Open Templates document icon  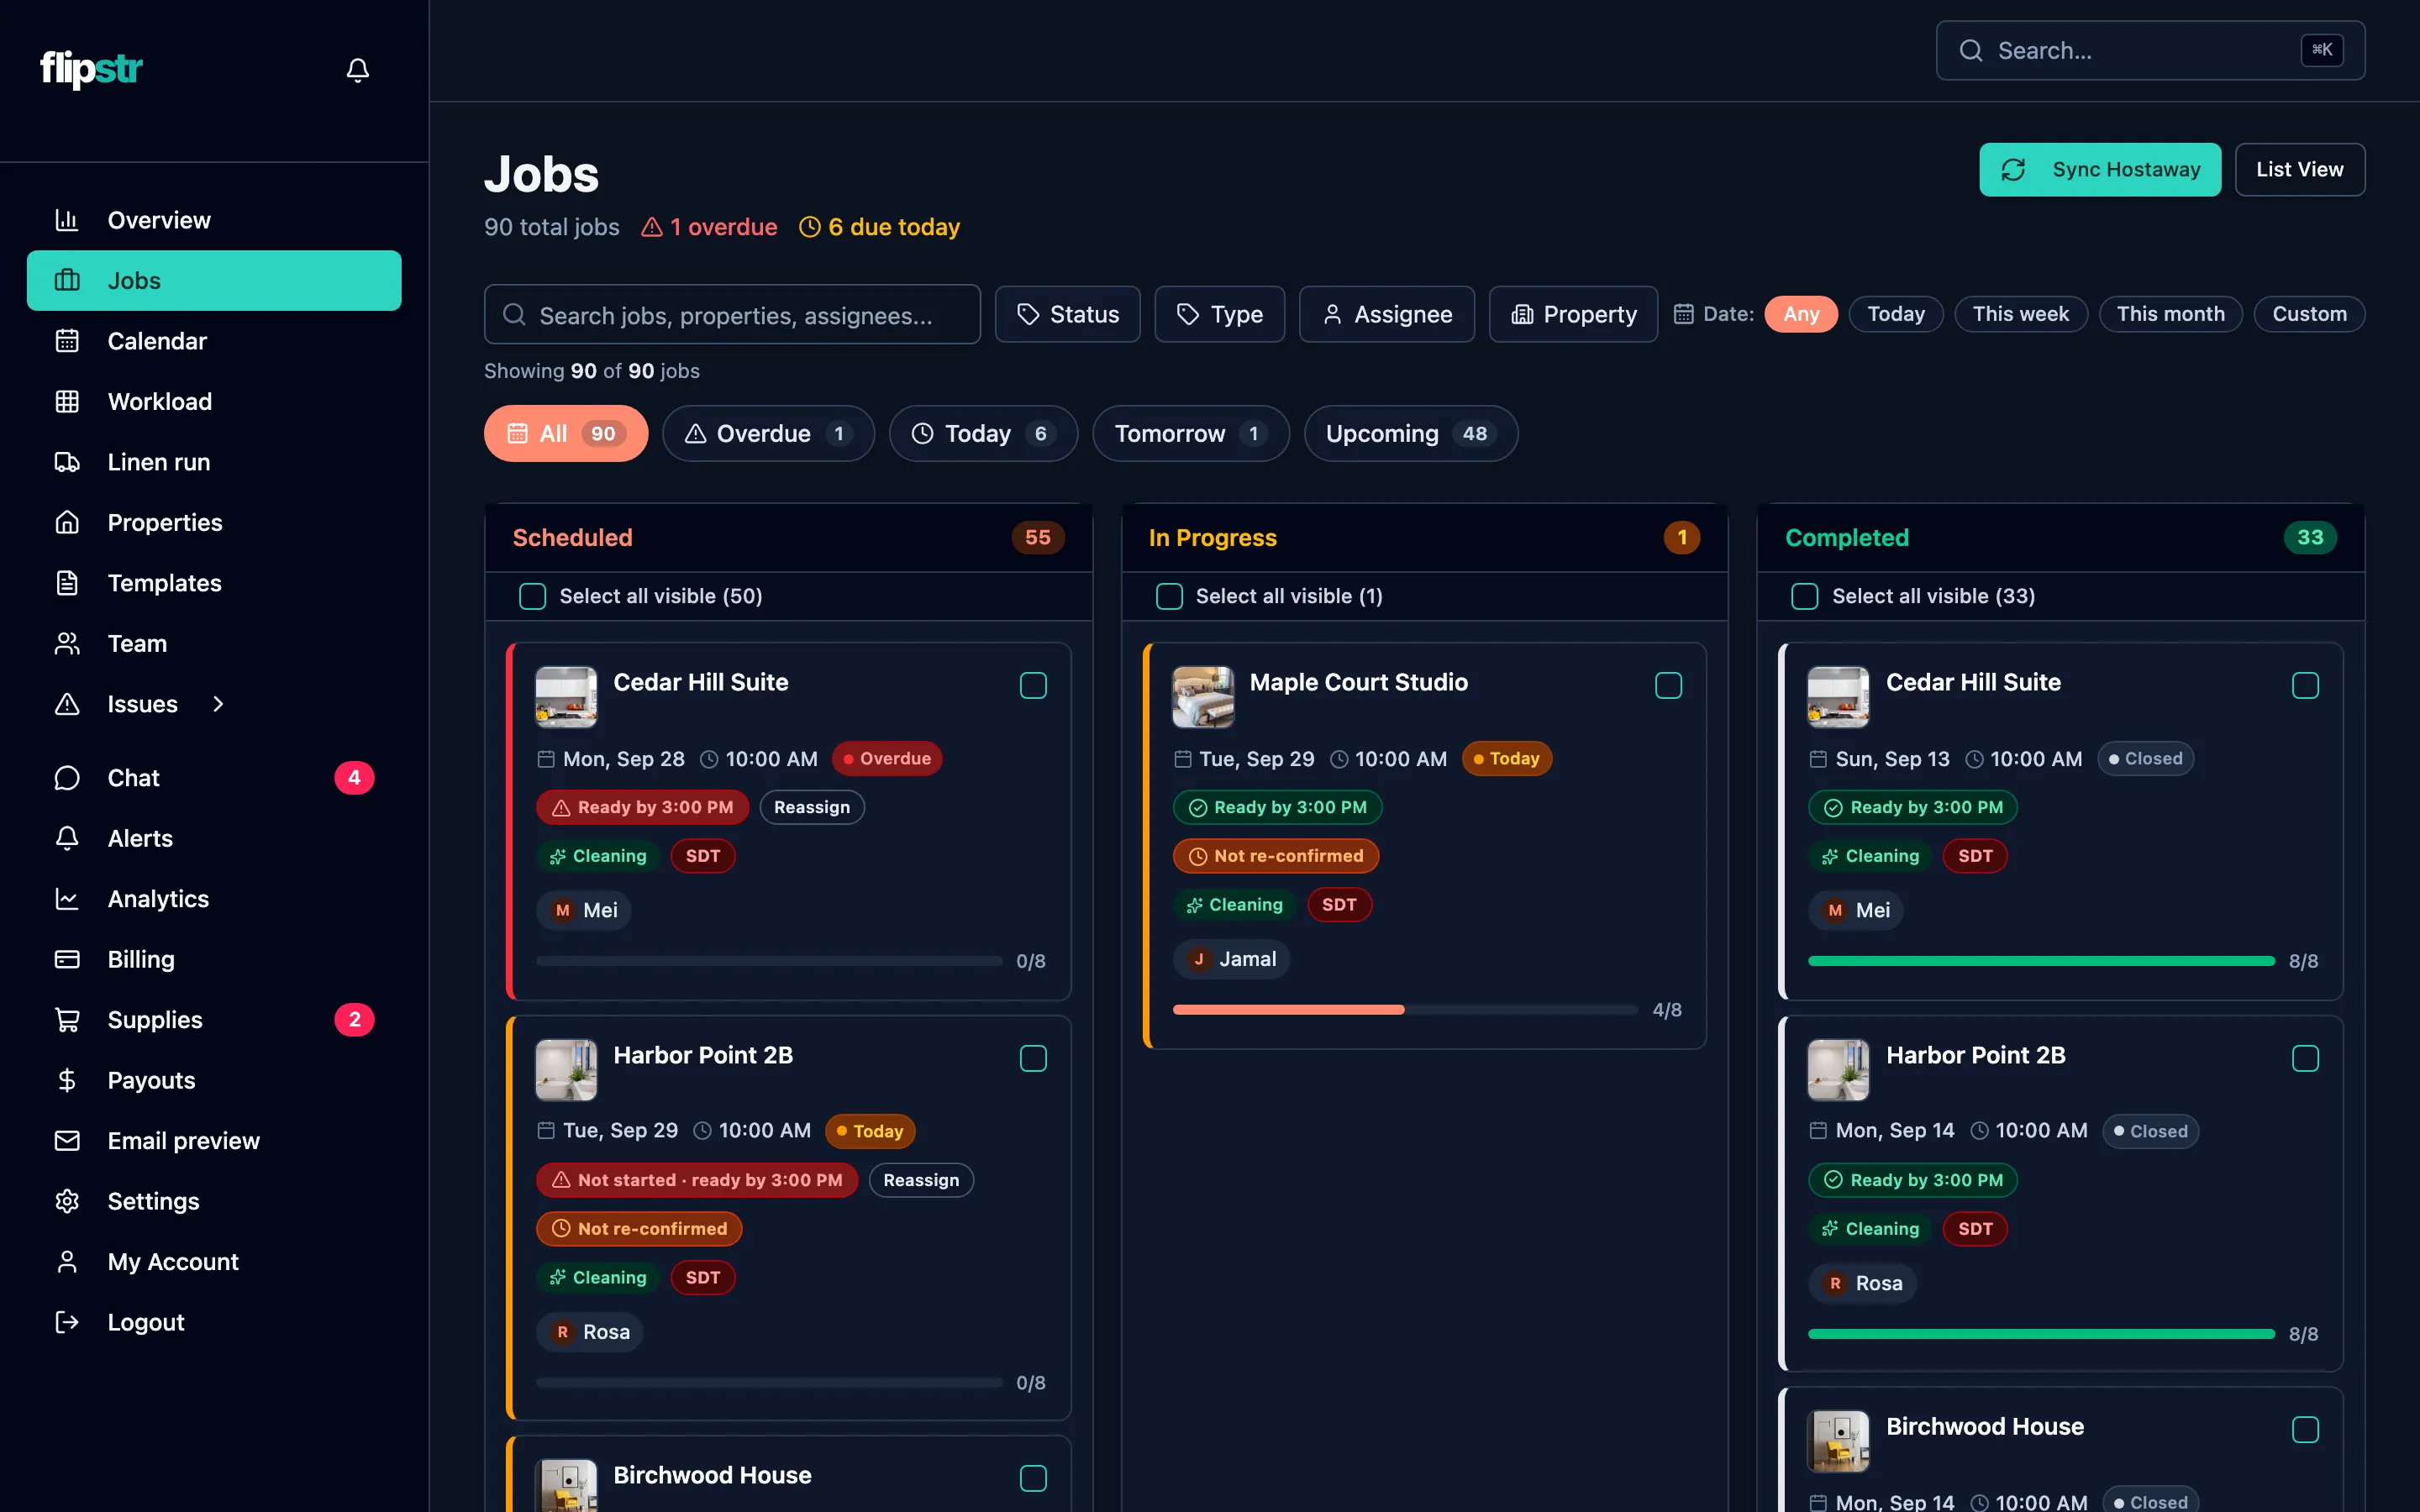(67, 583)
